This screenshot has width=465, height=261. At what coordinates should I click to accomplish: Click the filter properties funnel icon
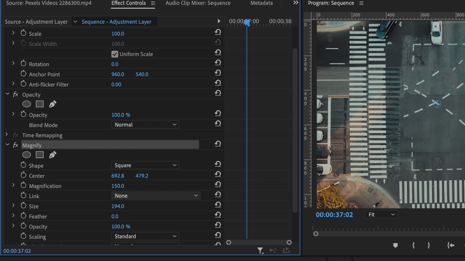coord(260,251)
